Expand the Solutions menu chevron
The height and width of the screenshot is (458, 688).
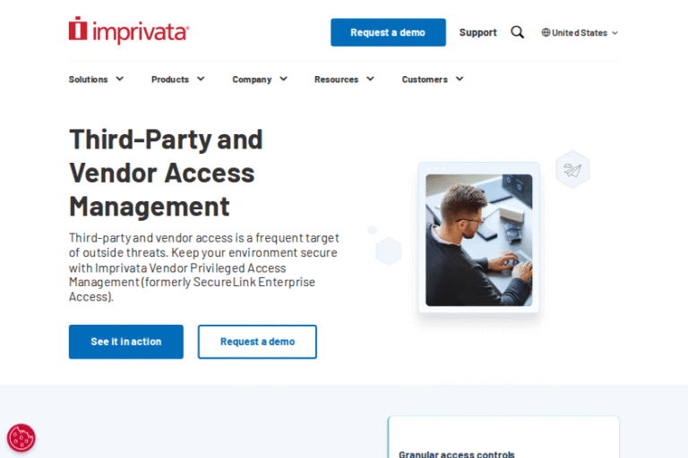click(119, 79)
